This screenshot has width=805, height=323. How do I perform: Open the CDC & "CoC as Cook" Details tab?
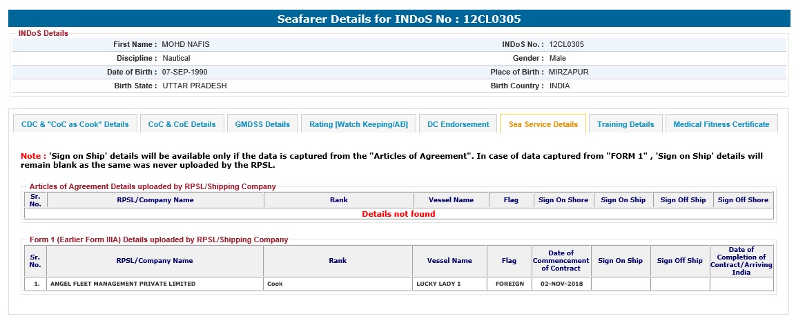(75, 124)
